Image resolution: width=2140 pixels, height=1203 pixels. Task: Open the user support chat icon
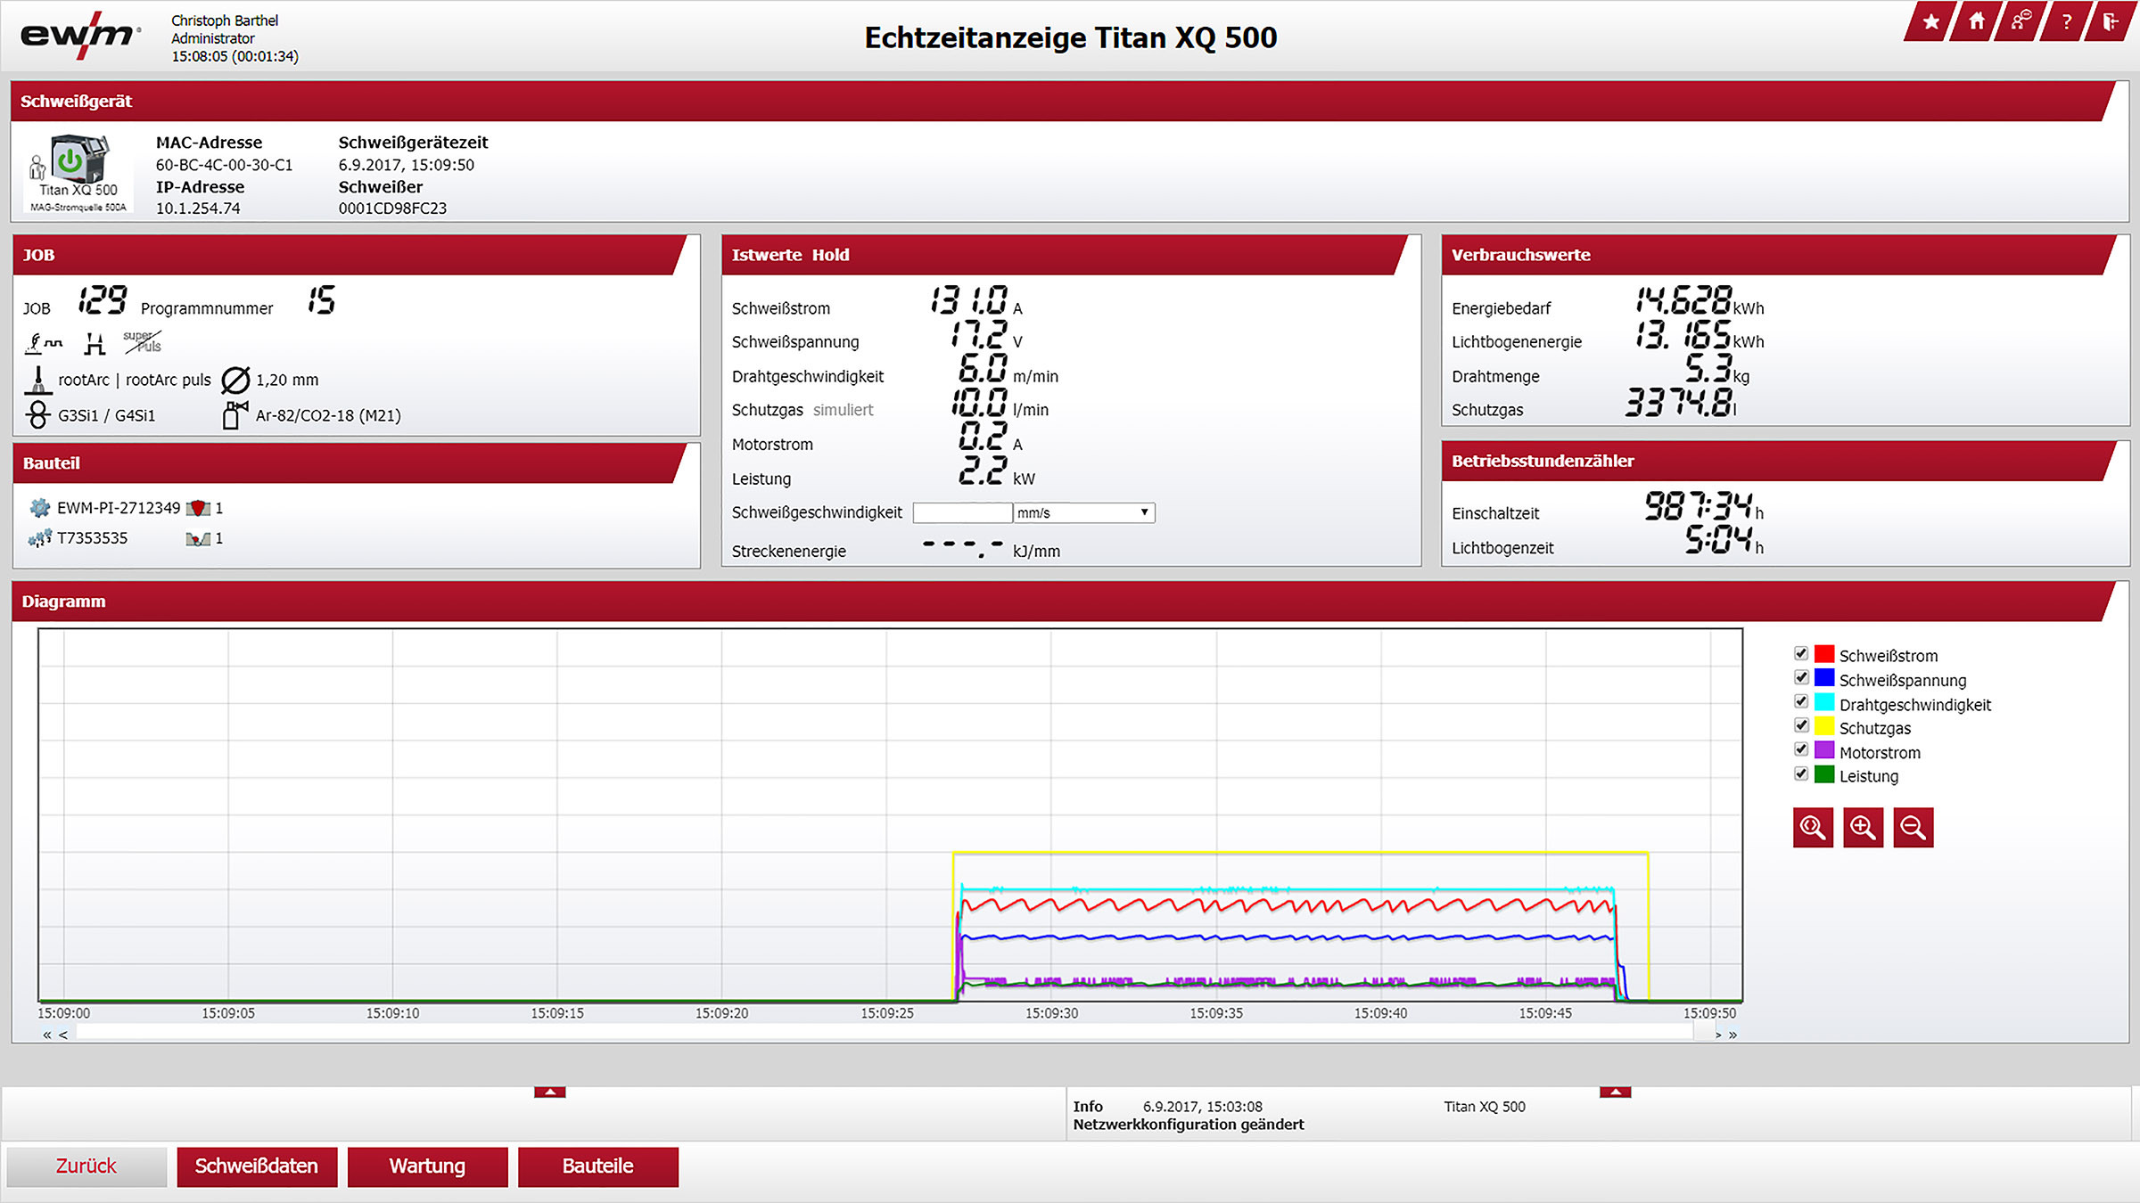coord(2021,22)
